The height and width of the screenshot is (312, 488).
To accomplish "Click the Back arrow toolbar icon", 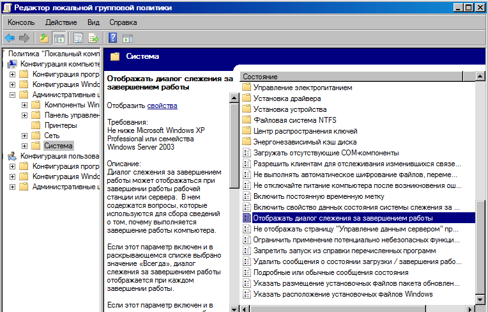I will click(10, 38).
